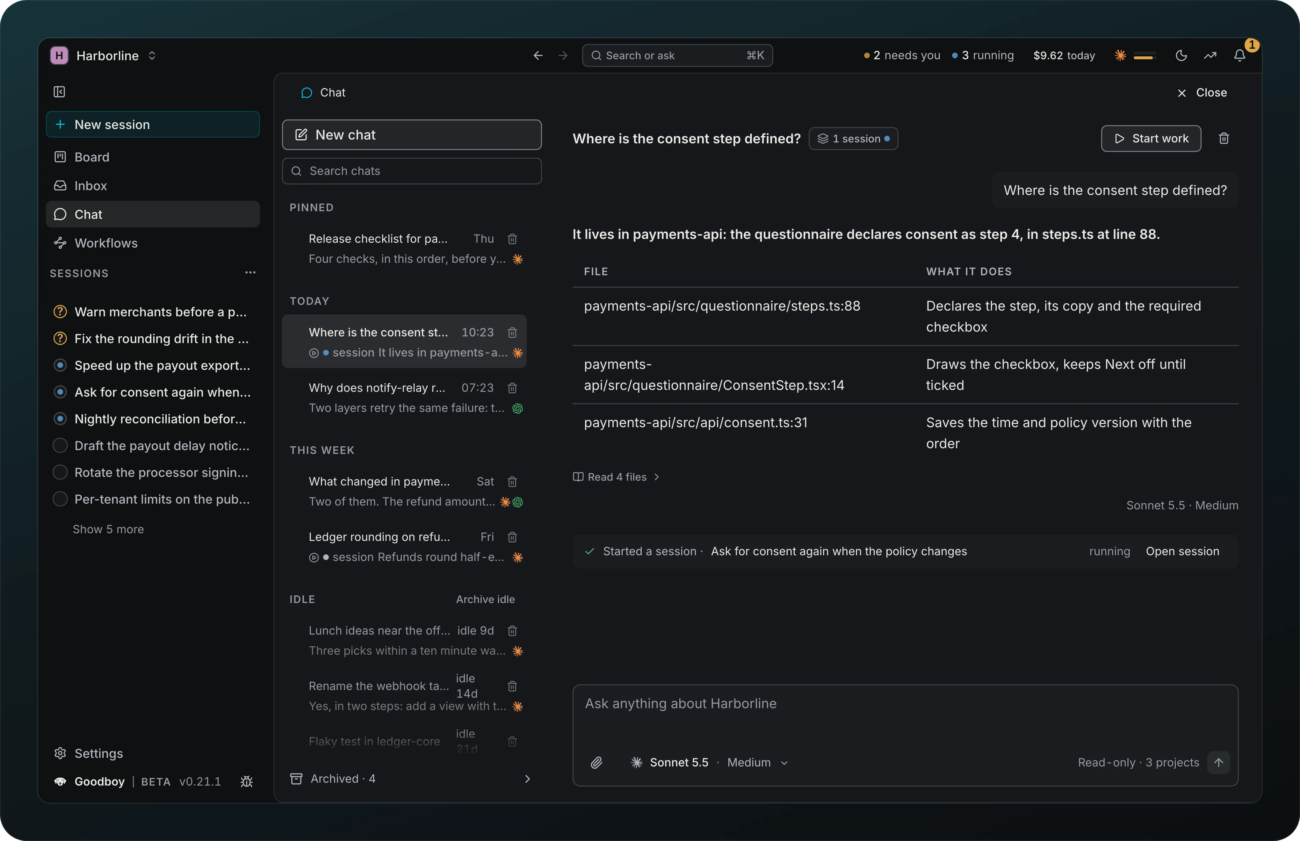
Task: Delete the Rename the webhook chat
Action: (512, 686)
